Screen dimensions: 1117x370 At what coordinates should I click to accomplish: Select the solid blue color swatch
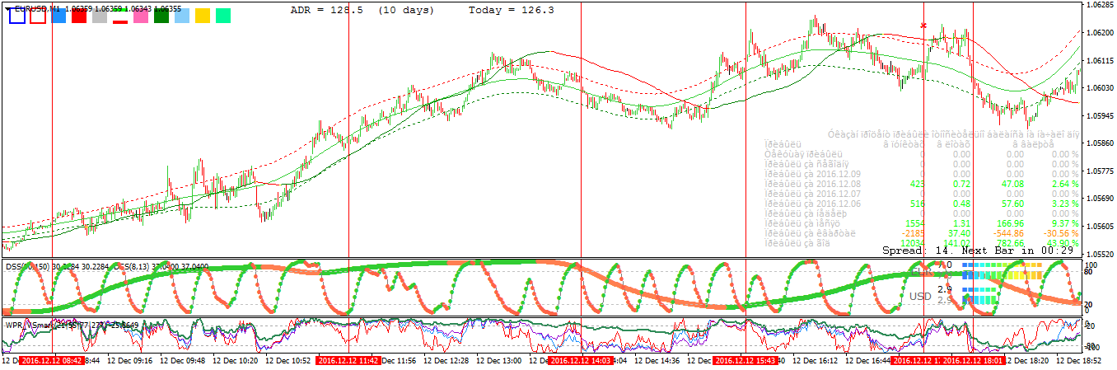click(x=58, y=16)
